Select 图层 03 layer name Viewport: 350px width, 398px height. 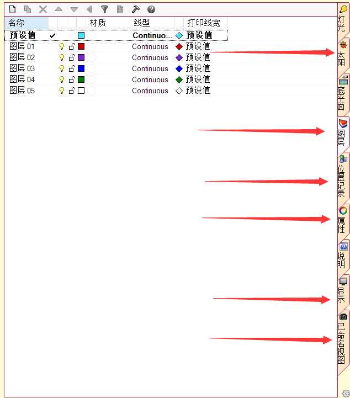(x=22, y=68)
